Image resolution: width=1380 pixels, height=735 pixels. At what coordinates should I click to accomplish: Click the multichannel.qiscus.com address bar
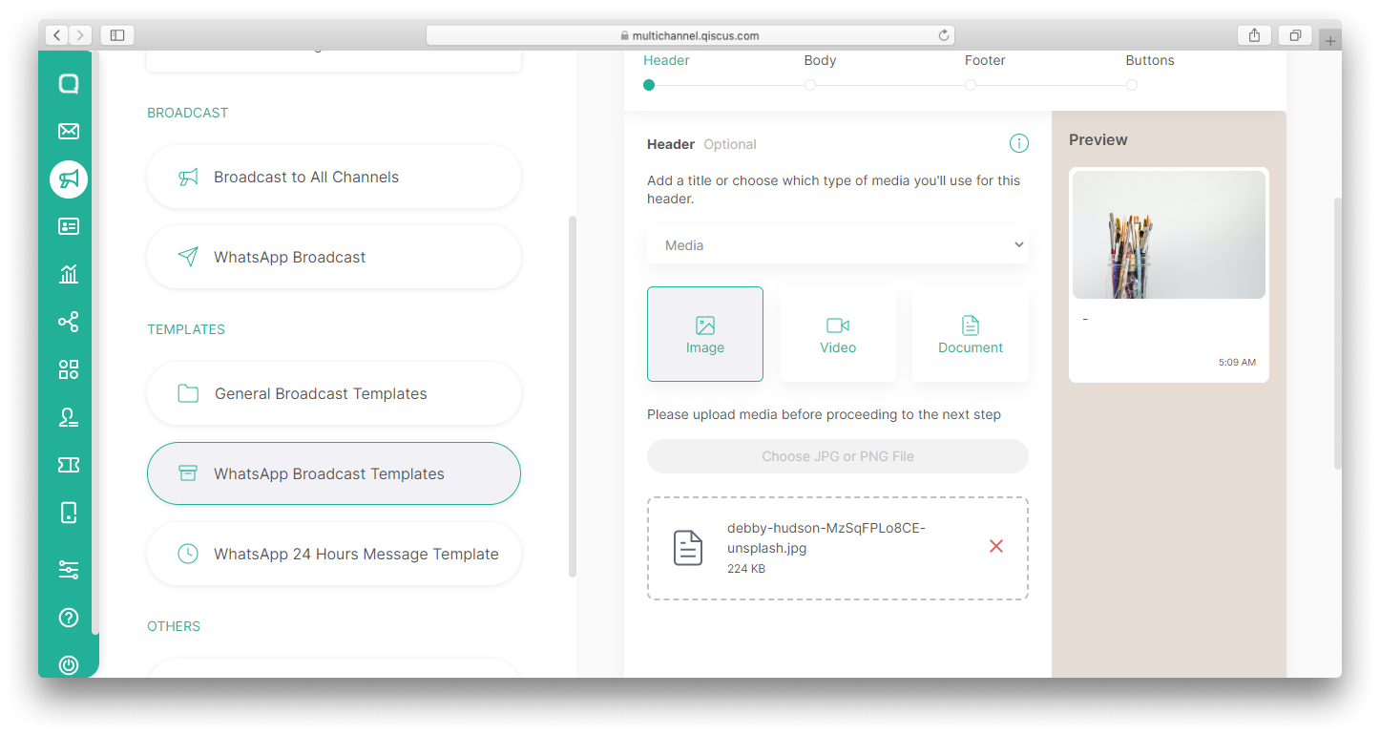pos(692,35)
